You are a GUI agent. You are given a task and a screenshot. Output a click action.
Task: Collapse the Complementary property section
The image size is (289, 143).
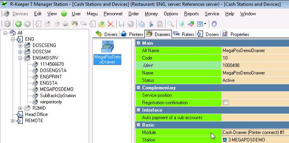tap(138, 88)
